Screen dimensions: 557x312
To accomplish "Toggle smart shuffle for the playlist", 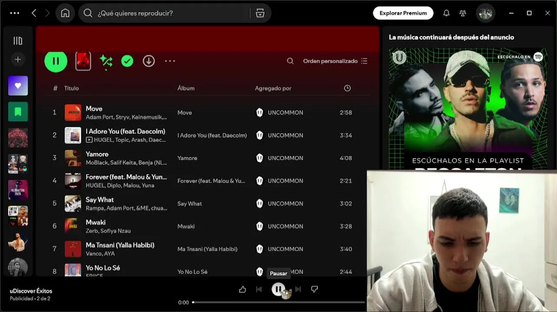I will click(x=106, y=61).
